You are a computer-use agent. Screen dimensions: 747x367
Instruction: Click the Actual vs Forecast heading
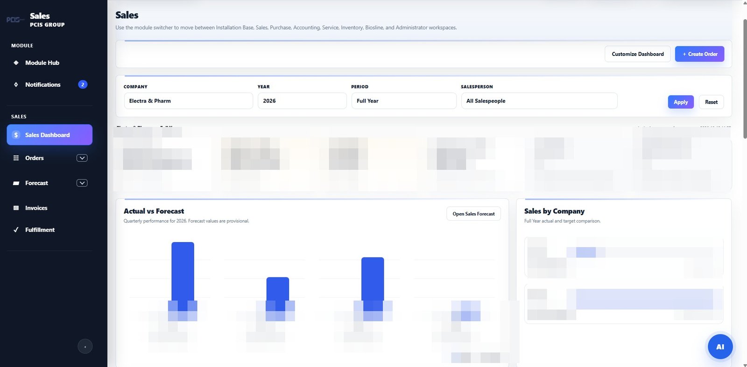pos(154,211)
